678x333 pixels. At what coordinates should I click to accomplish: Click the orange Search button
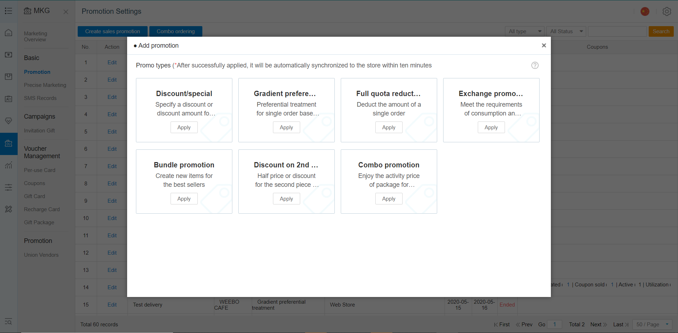(661, 31)
